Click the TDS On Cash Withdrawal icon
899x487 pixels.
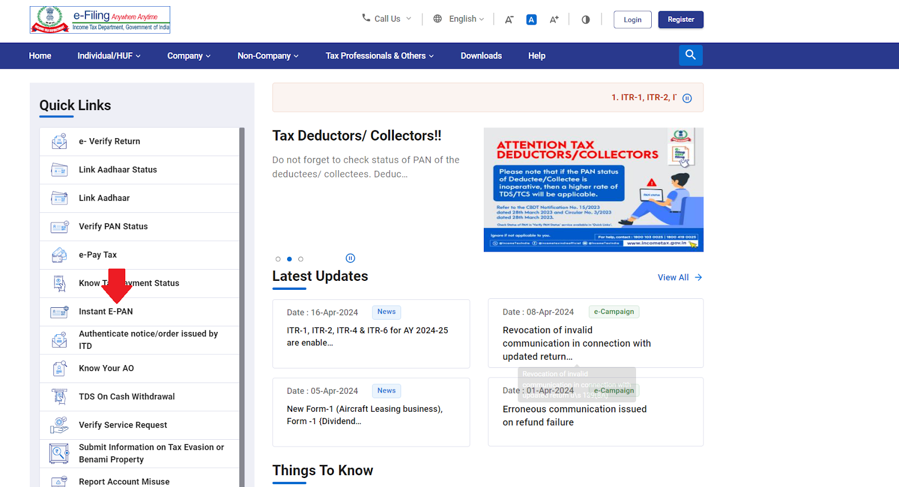(x=60, y=397)
